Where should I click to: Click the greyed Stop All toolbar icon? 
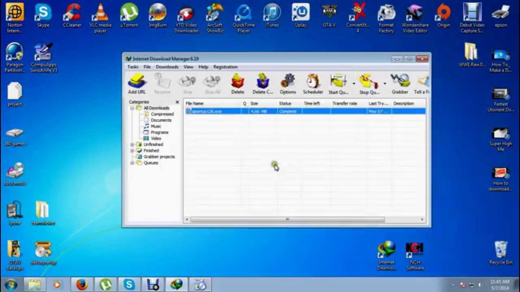pyautogui.click(x=212, y=84)
